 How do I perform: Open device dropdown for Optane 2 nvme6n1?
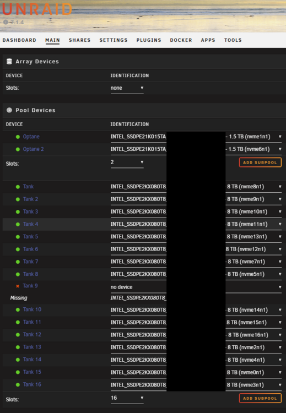coord(196,149)
